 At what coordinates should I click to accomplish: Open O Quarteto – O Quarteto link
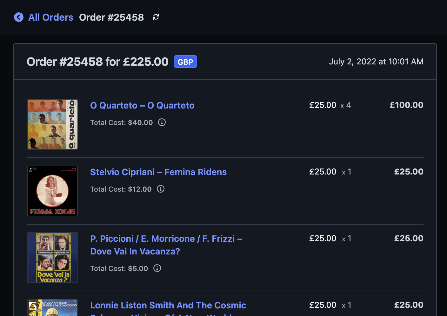(142, 105)
